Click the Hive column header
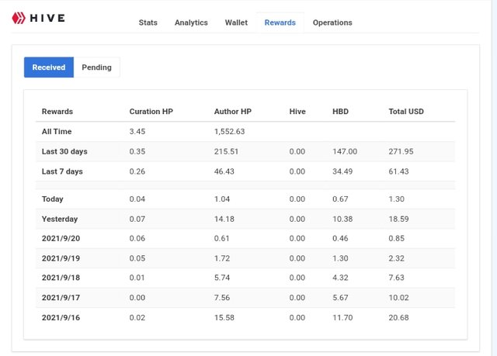Viewport: 497px width, 356px height. 297,112
